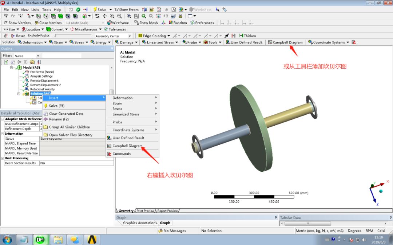The width and height of the screenshot is (393, 245).
Task: Enable Thicken beam display option
Action: pyautogui.click(x=247, y=35)
